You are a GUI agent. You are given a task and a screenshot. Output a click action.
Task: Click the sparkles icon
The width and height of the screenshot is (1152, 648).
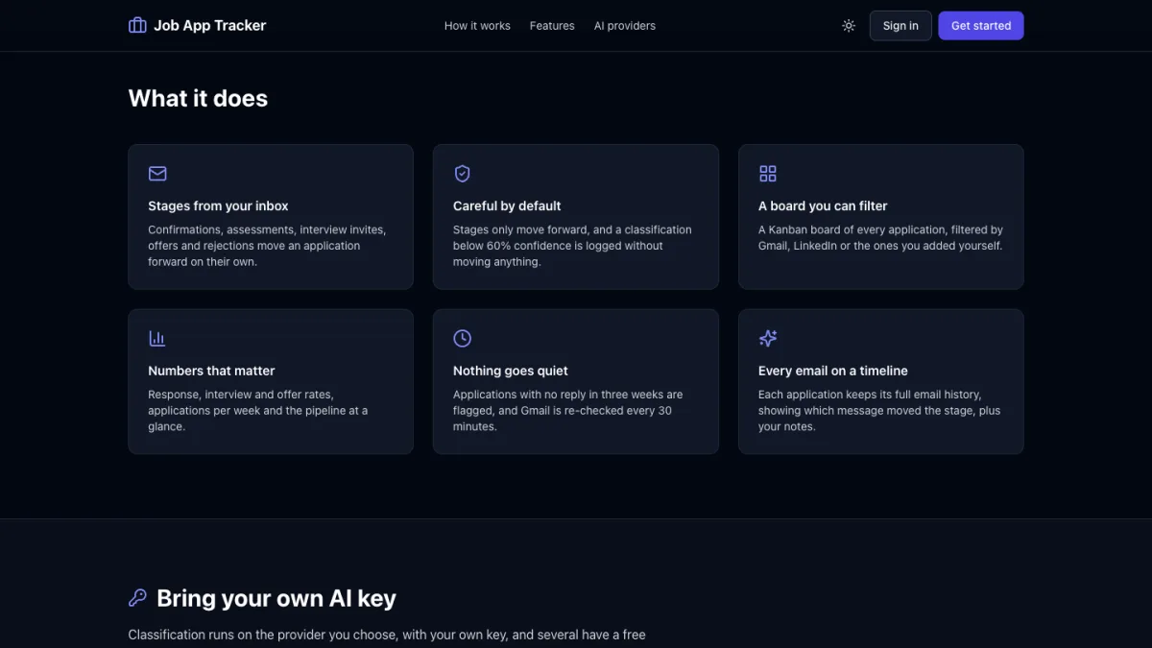pyautogui.click(x=768, y=338)
